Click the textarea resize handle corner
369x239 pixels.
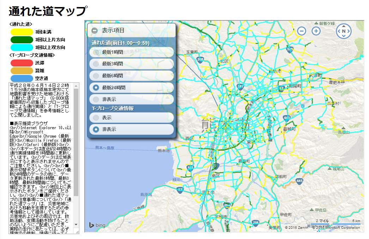77,231
